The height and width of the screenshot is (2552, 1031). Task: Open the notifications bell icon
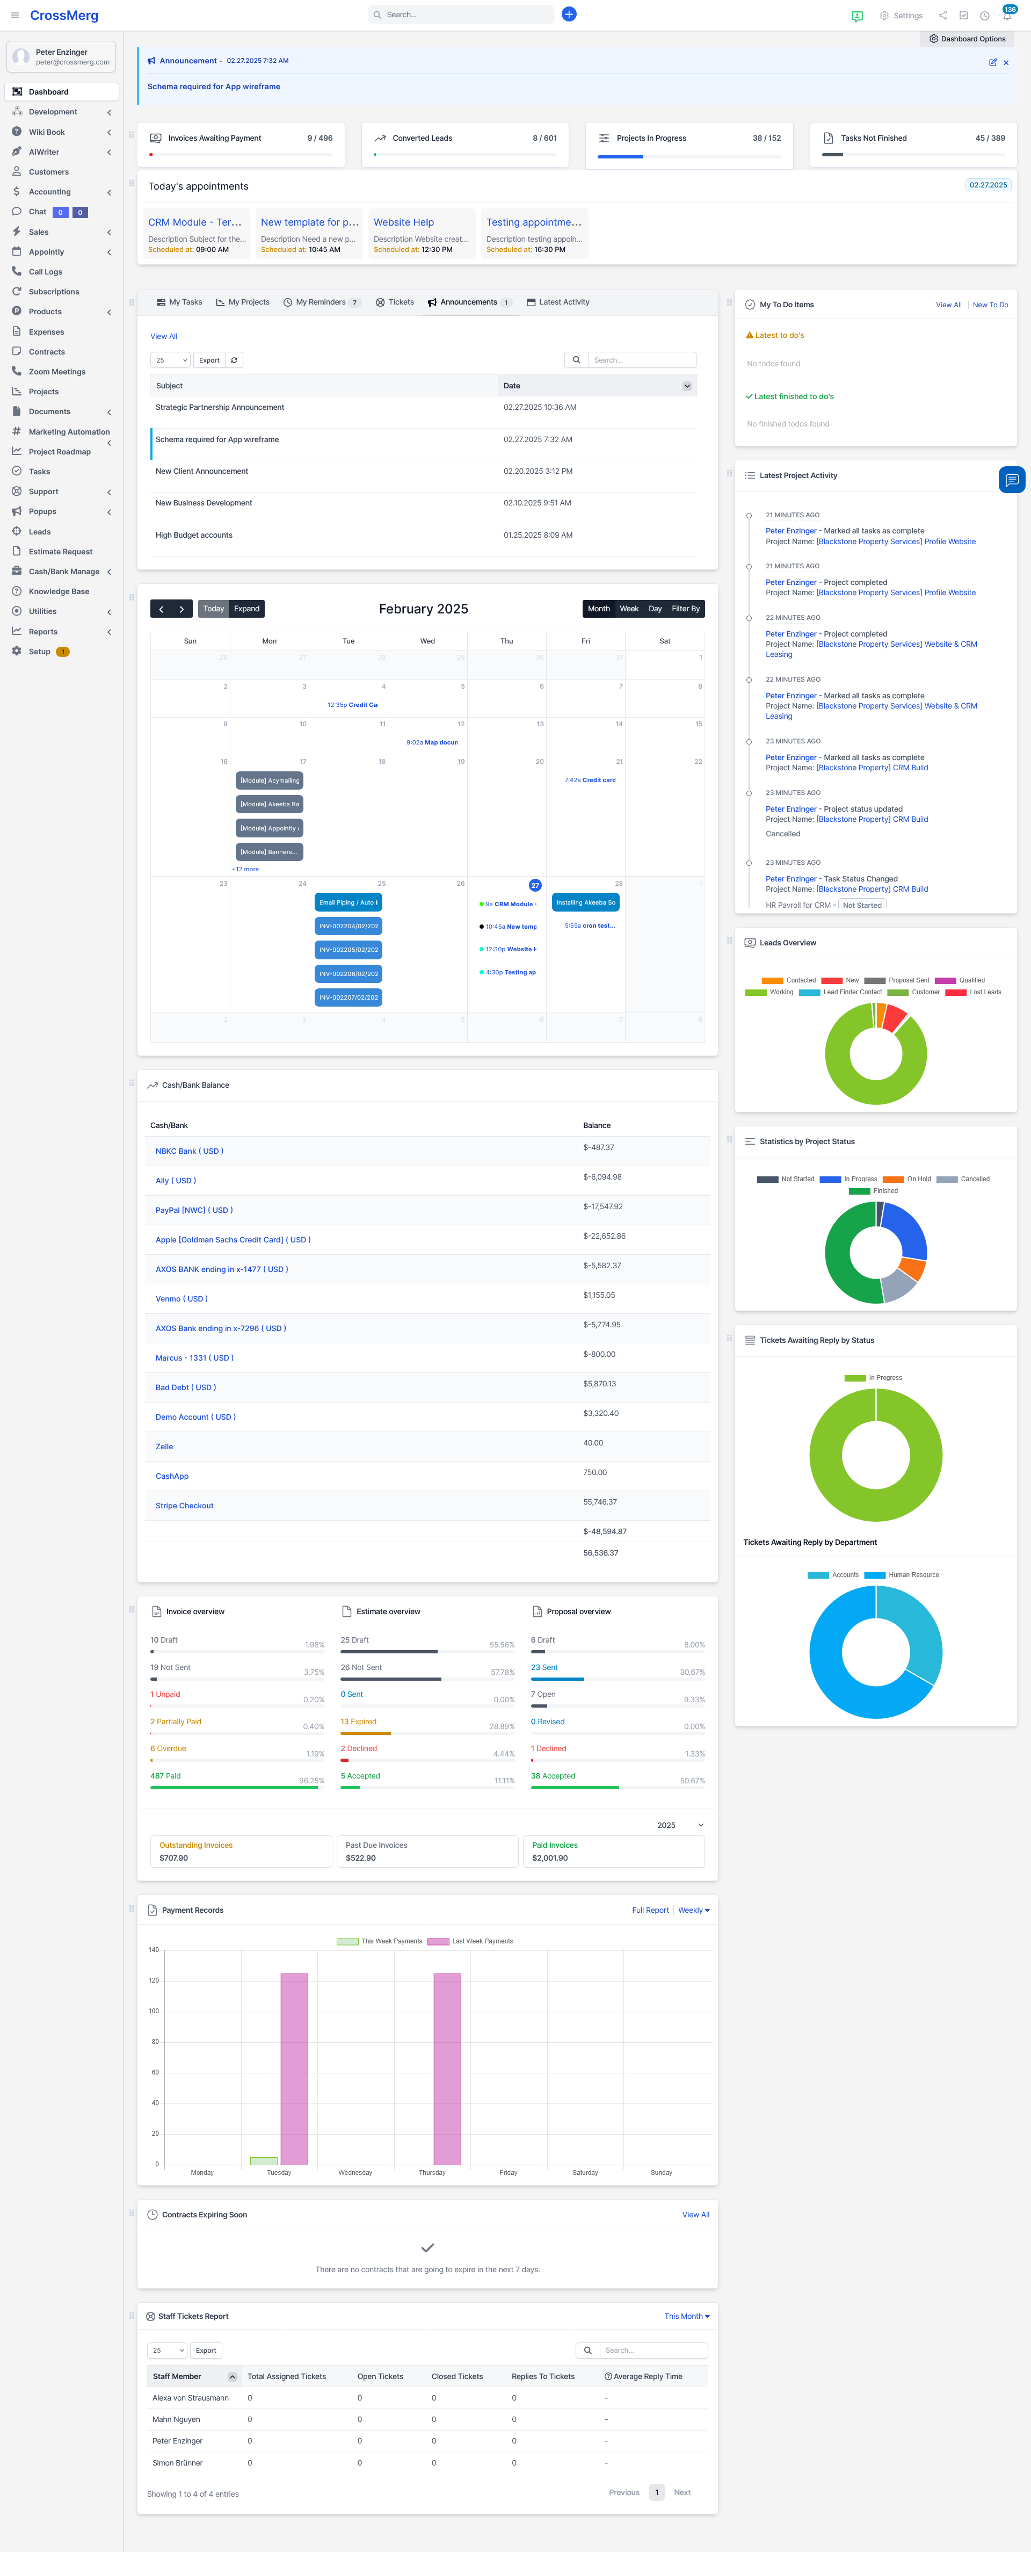(x=1006, y=16)
